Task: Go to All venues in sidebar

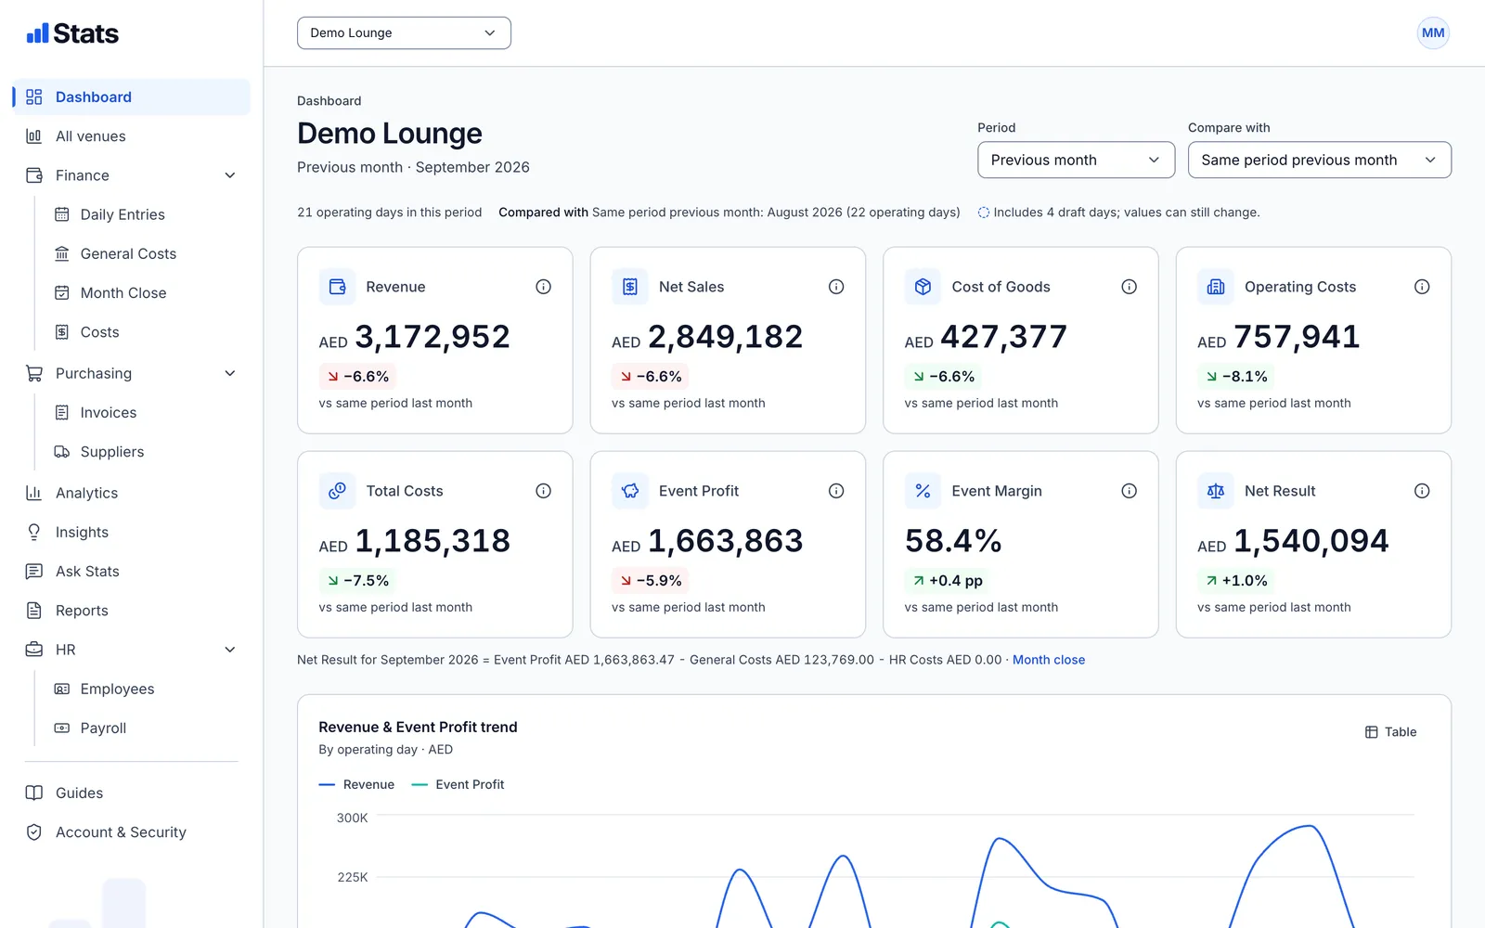Action: tap(132, 136)
